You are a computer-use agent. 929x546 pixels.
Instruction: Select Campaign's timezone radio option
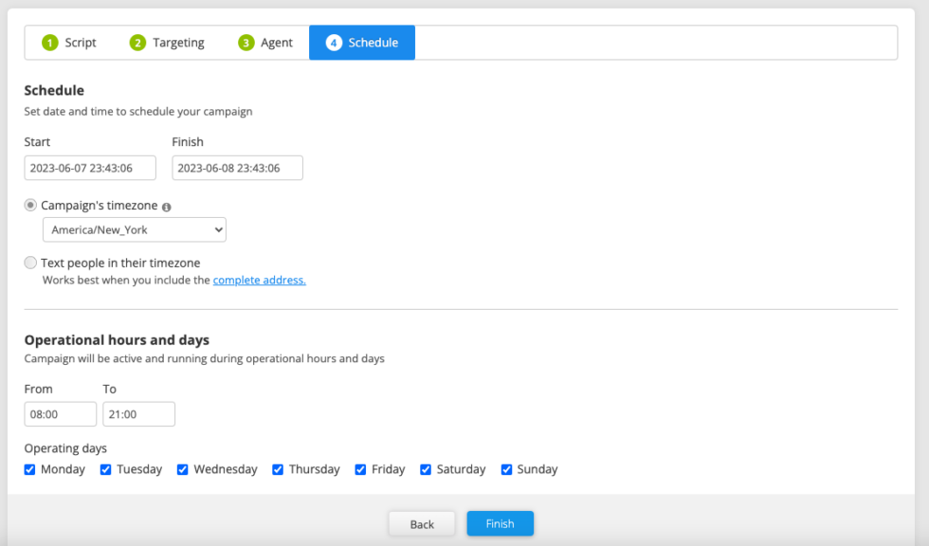point(31,206)
